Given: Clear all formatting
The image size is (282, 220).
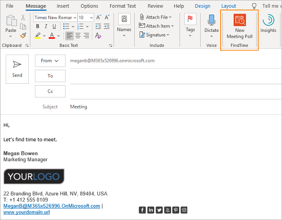Looking at the screenshot, I should coord(98,36).
